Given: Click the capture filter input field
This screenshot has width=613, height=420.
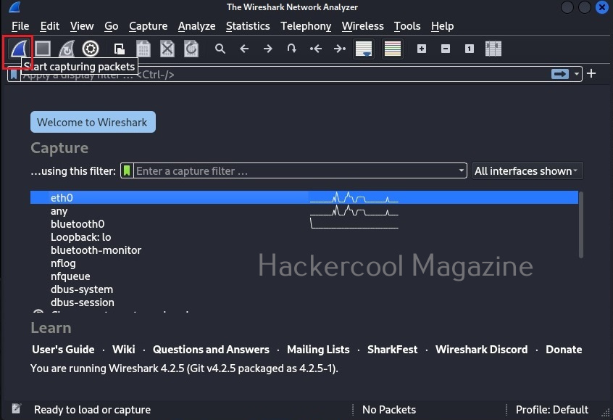Looking at the screenshot, I should coord(296,171).
